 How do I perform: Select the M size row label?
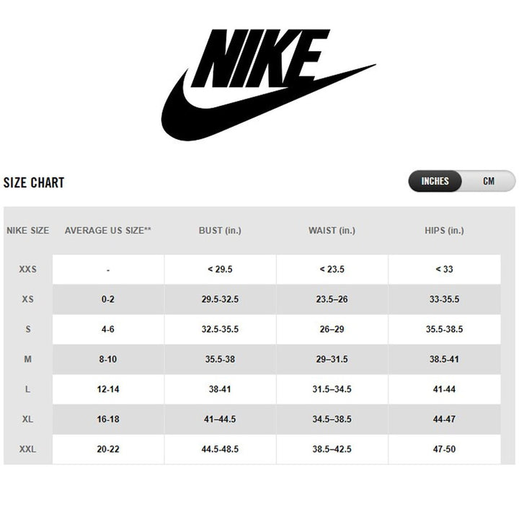pyautogui.click(x=28, y=359)
